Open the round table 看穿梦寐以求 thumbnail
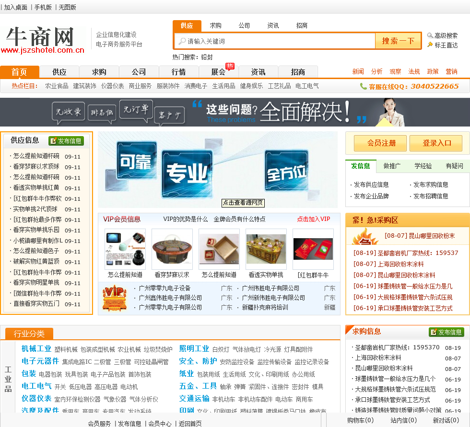470x427 pixels. pos(172,249)
